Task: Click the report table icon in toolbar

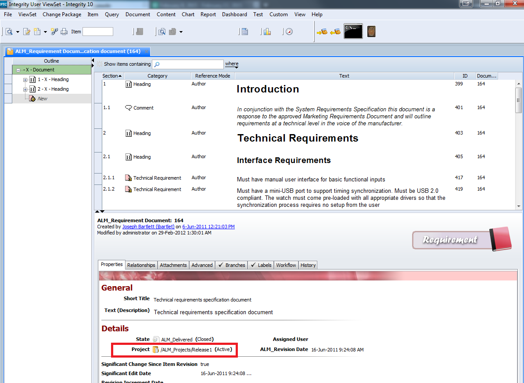Action: click(x=245, y=32)
